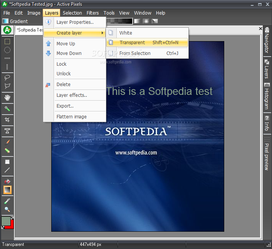The width and height of the screenshot is (272, 249).
Task: Click the Delete layer icon
Action: [48, 85]
